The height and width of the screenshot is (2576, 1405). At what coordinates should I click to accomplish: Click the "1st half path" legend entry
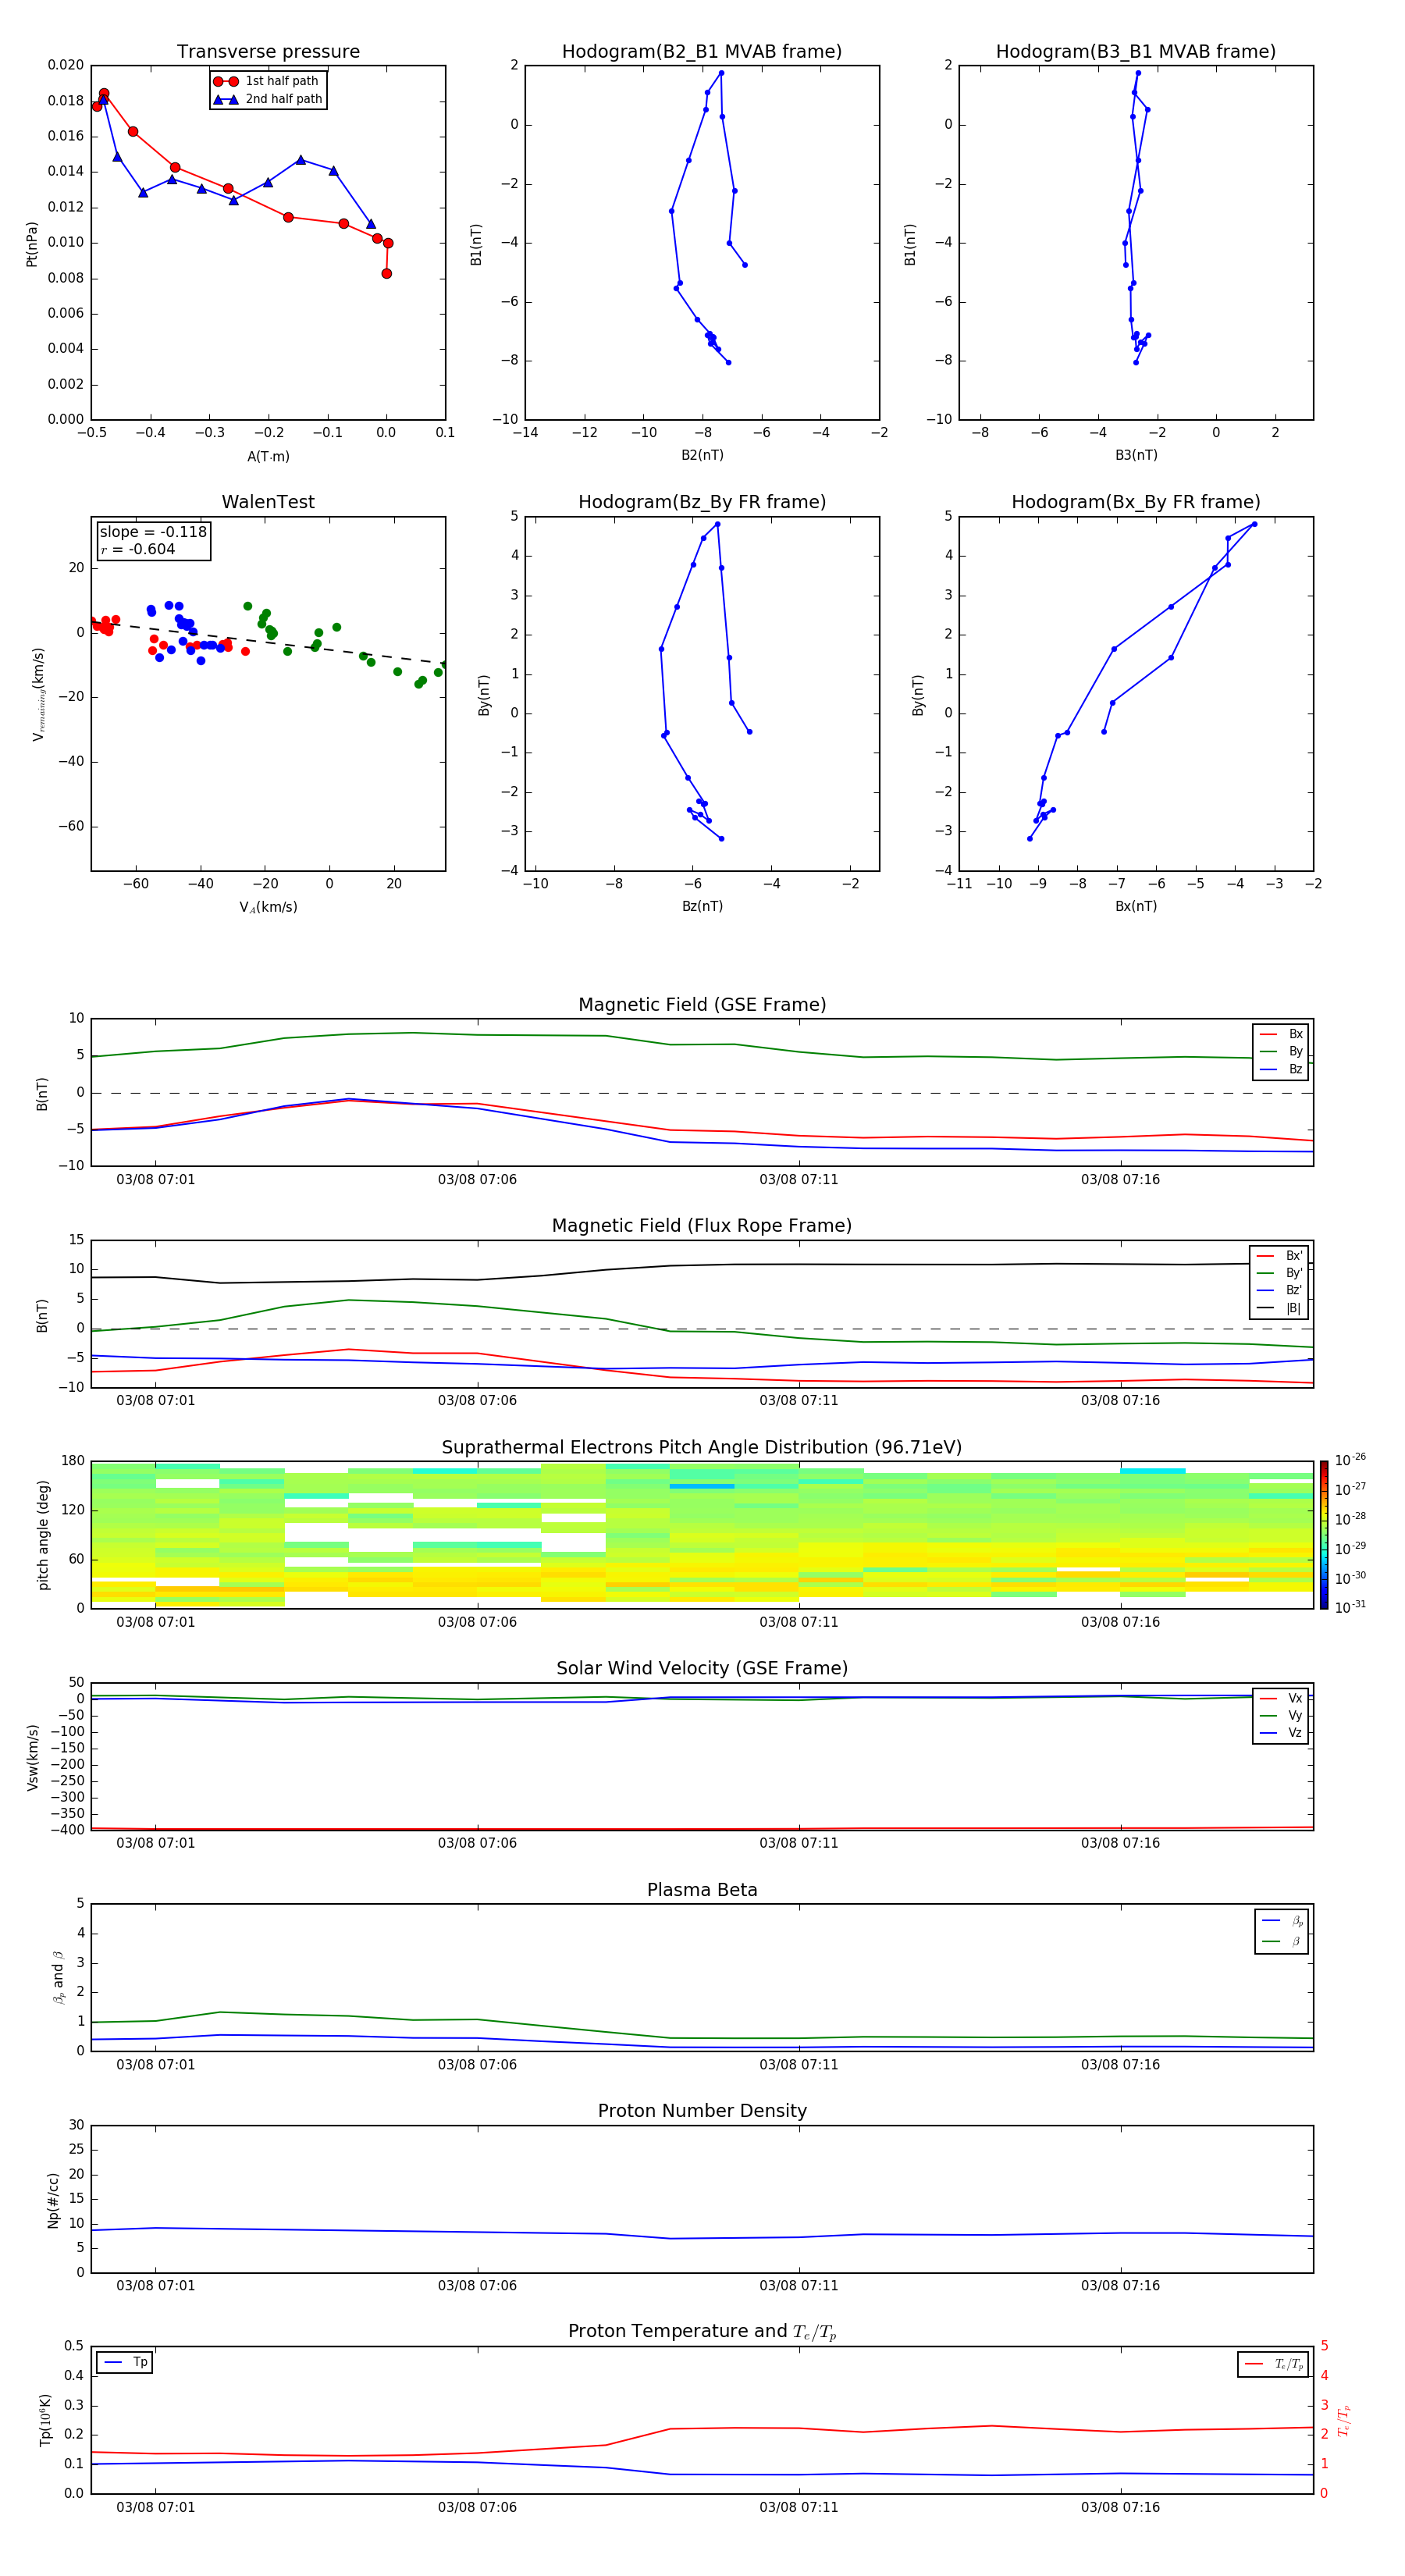coord(267,81)
